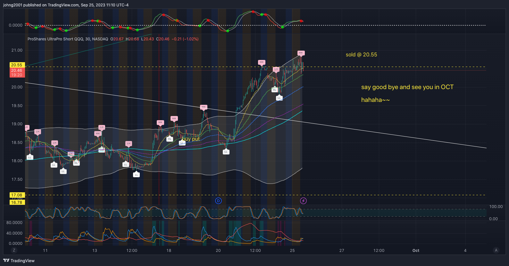Image resolution: width=509 pixels, height=266 pixels.
Task: Click the 40.0000 indicator scale label
Action: [x=14, y=233]
